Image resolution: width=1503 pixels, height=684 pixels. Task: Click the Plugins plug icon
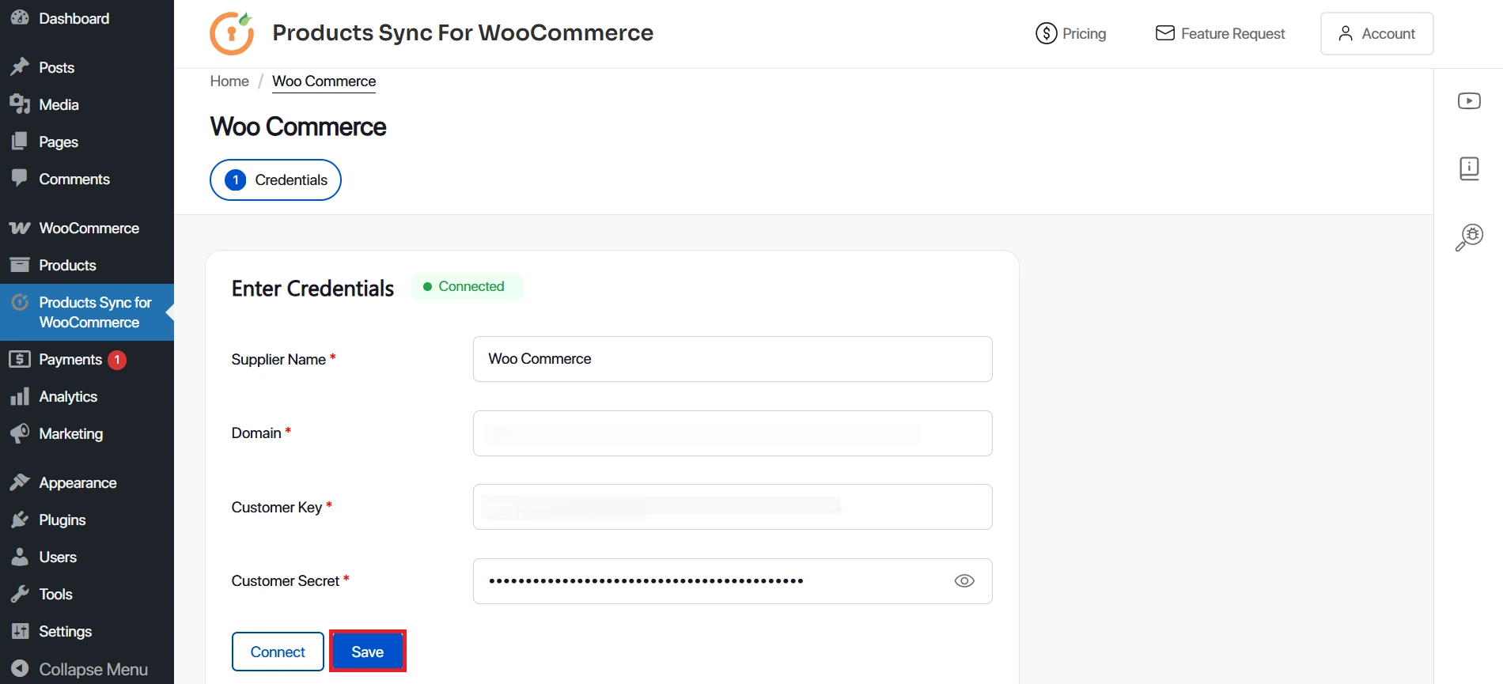click(20, 520)
